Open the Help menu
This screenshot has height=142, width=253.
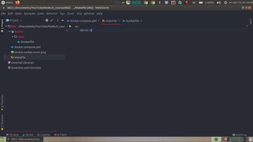pos(100,13)
